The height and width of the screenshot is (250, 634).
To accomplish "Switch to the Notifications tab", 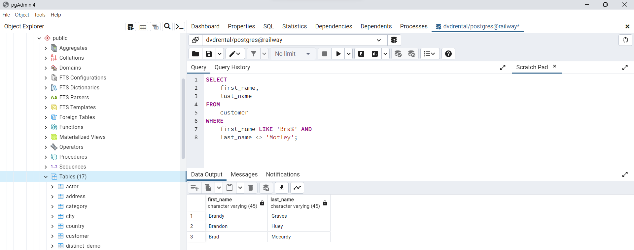I will (283, 174).
